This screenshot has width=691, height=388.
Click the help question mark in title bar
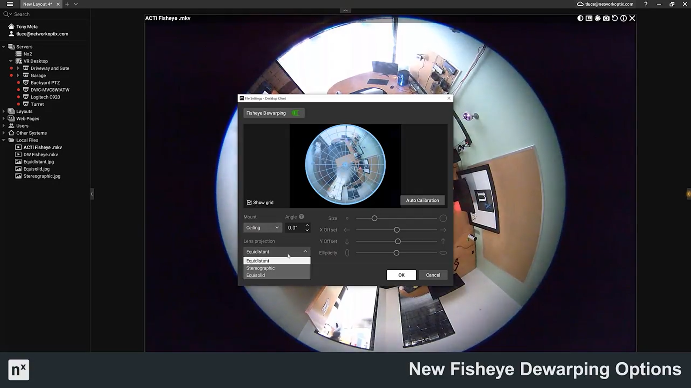(646, 4)
